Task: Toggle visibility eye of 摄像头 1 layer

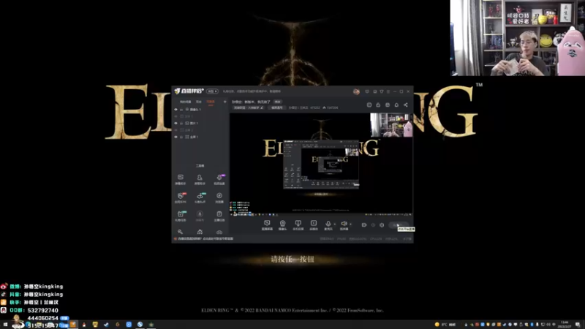Action: point(175,110)
